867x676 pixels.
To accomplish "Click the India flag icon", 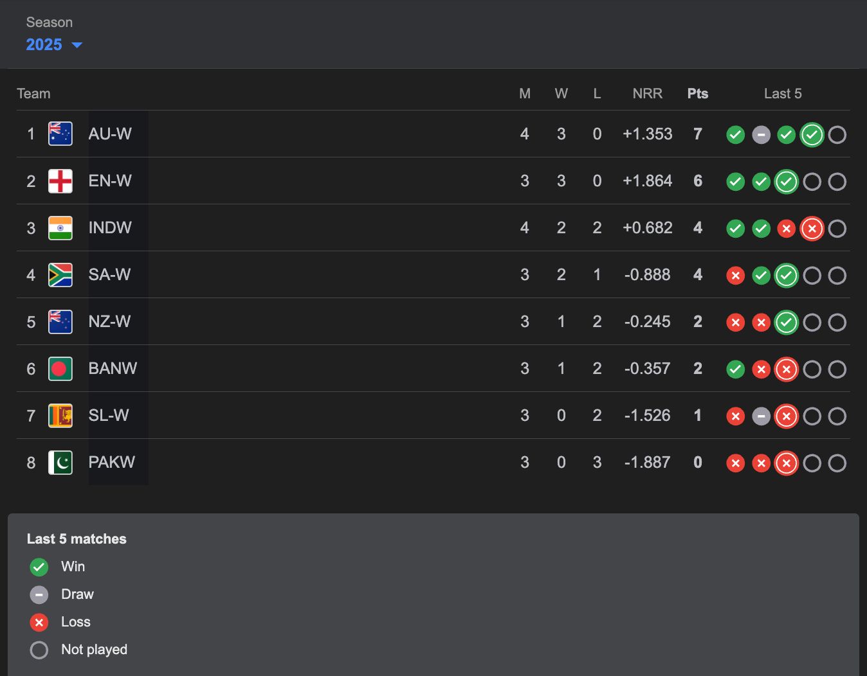I will pyautogui.click(x=60, y=228).
